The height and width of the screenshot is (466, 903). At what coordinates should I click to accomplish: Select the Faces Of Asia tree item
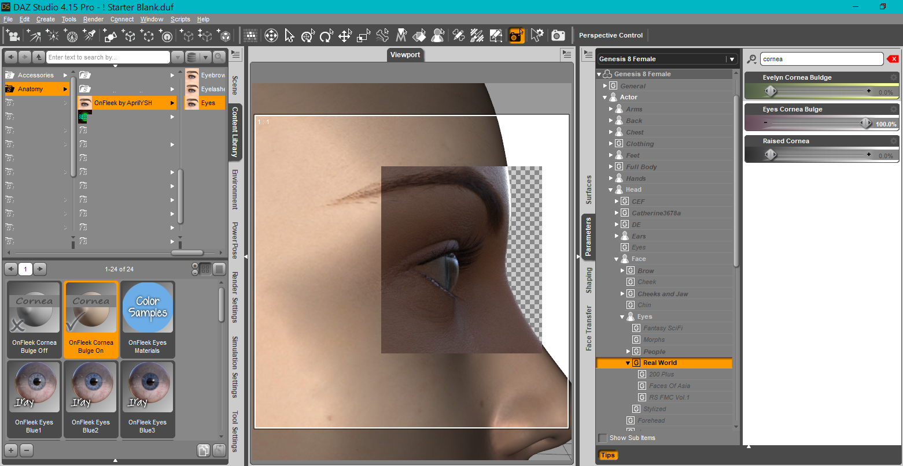669,386
